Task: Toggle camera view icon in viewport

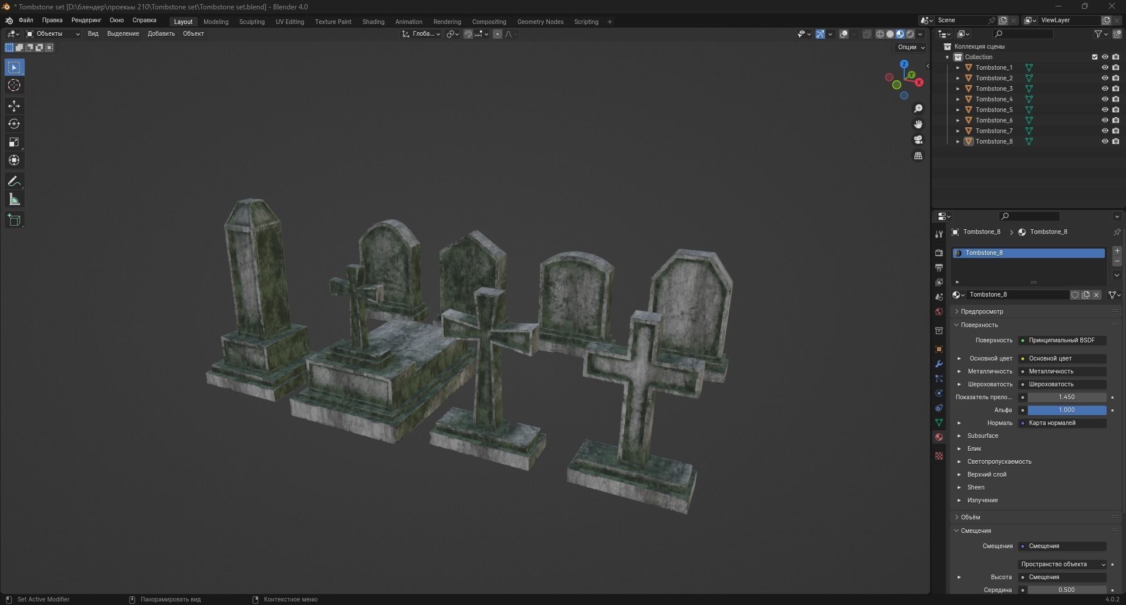Action: point(918,140)
